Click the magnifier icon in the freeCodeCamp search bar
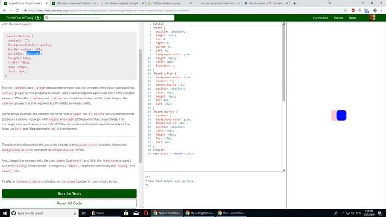The image size is (386, 217). 46,18
